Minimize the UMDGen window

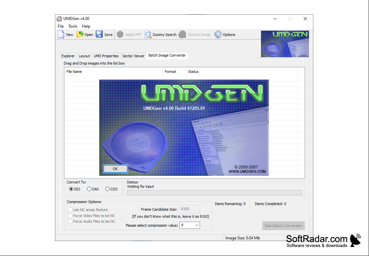click(275, 19)
